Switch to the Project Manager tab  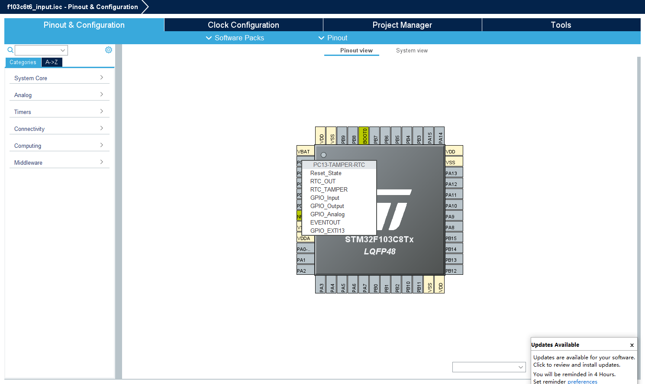[402, 25]
